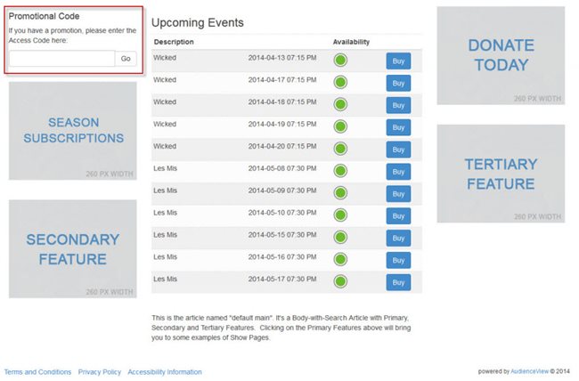This screenshot has width=579, height=381.
Task: Open the Tertiary Feature banner
Action: pyautogui.click(x=501, y=174)
